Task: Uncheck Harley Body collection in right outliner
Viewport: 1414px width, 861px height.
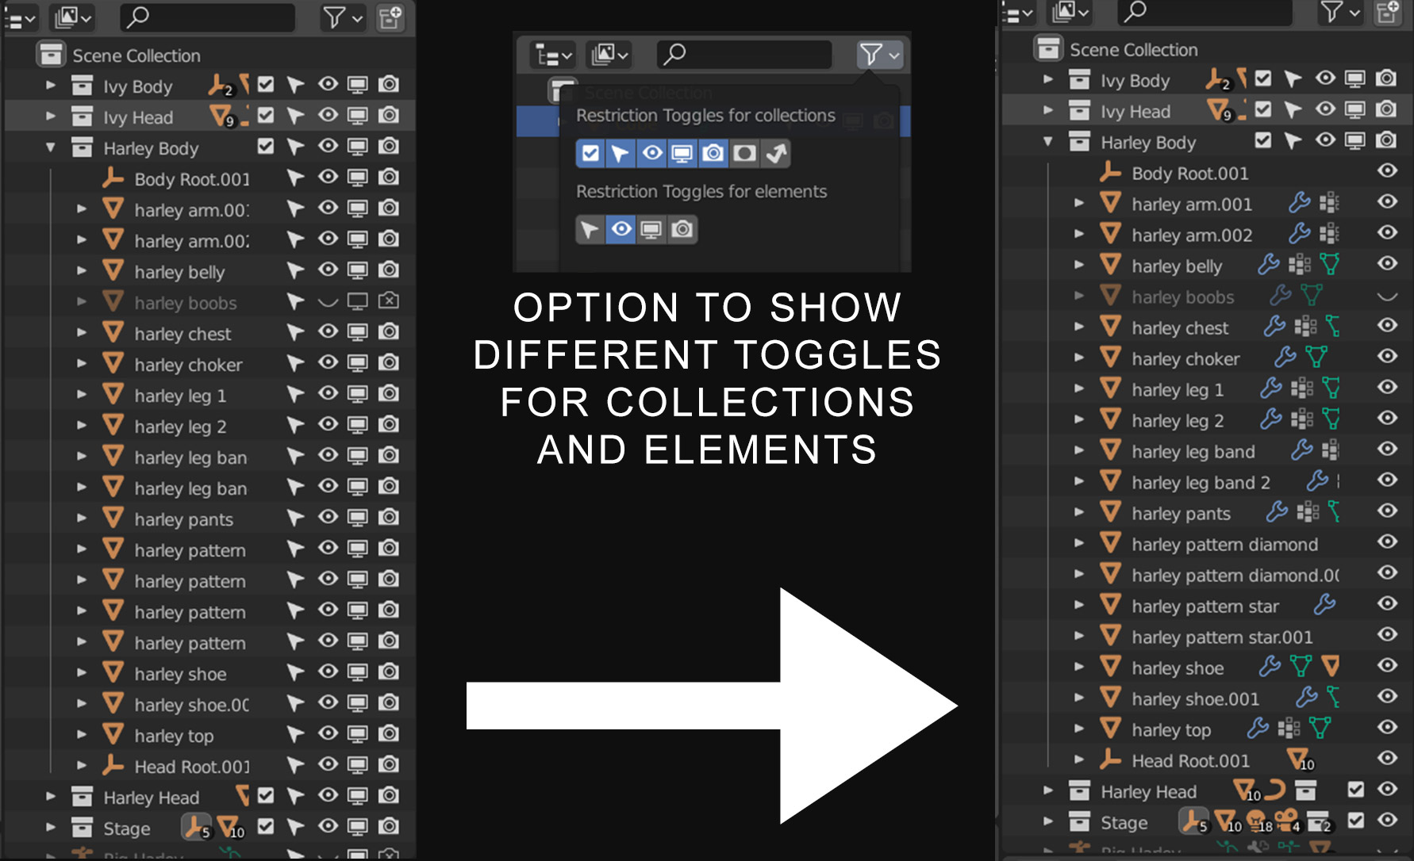Action: (x=1262, y=140)
